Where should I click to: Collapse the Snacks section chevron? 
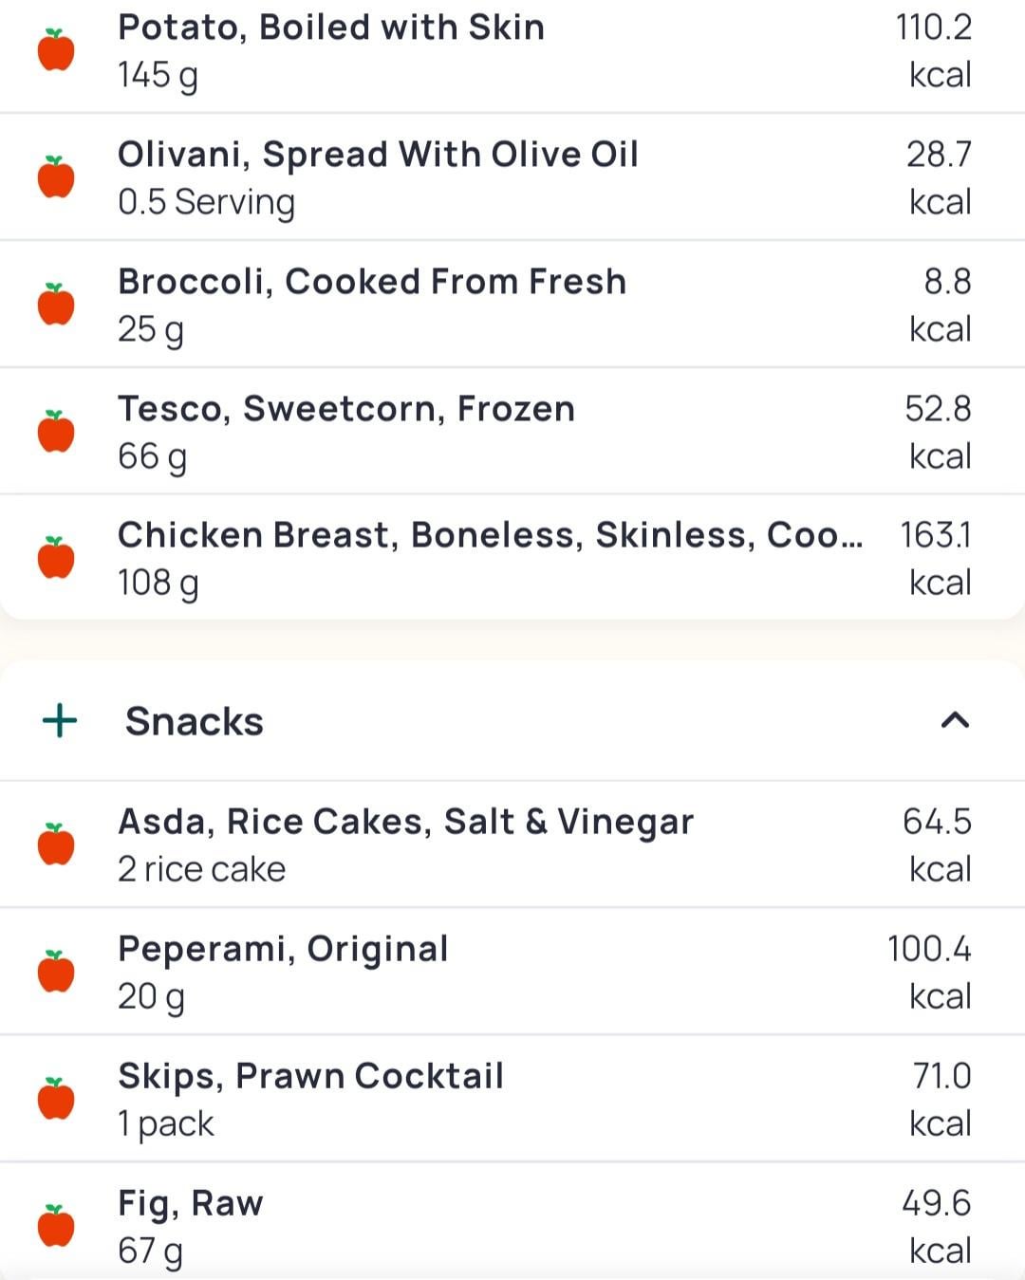click(955, 721)
